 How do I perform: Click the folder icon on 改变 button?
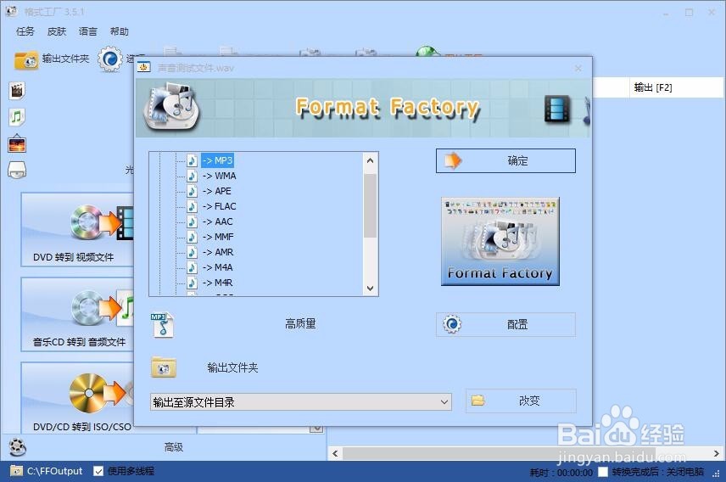(x=477, y=401)
